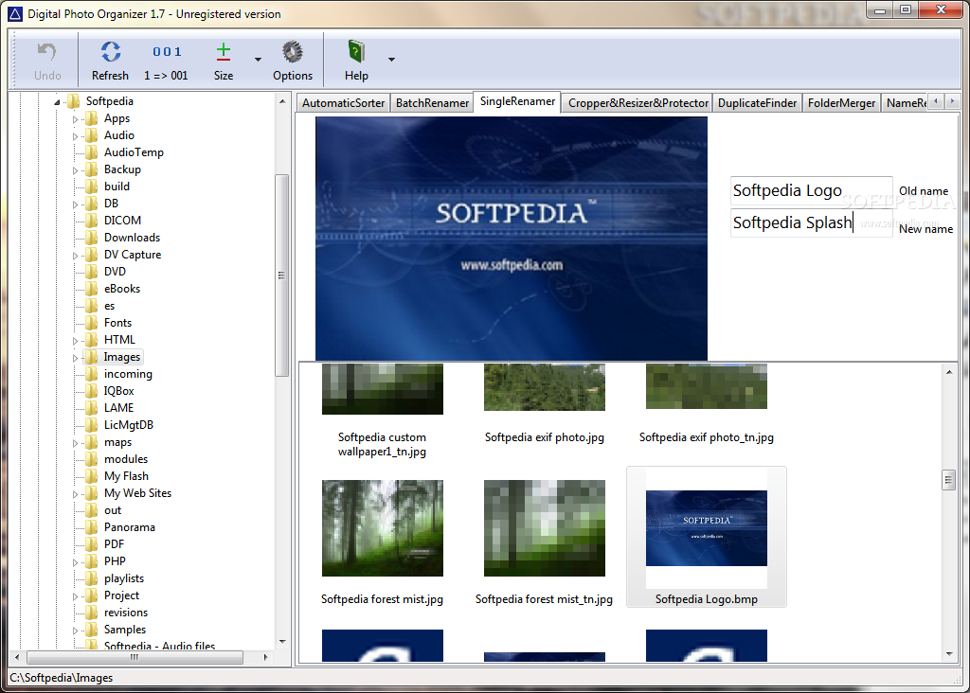
Task: Expand the PHP folder node
Action: 76,562
